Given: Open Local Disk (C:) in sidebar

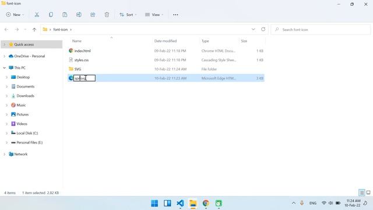Looking at the screenshot, I should point(27,133).
